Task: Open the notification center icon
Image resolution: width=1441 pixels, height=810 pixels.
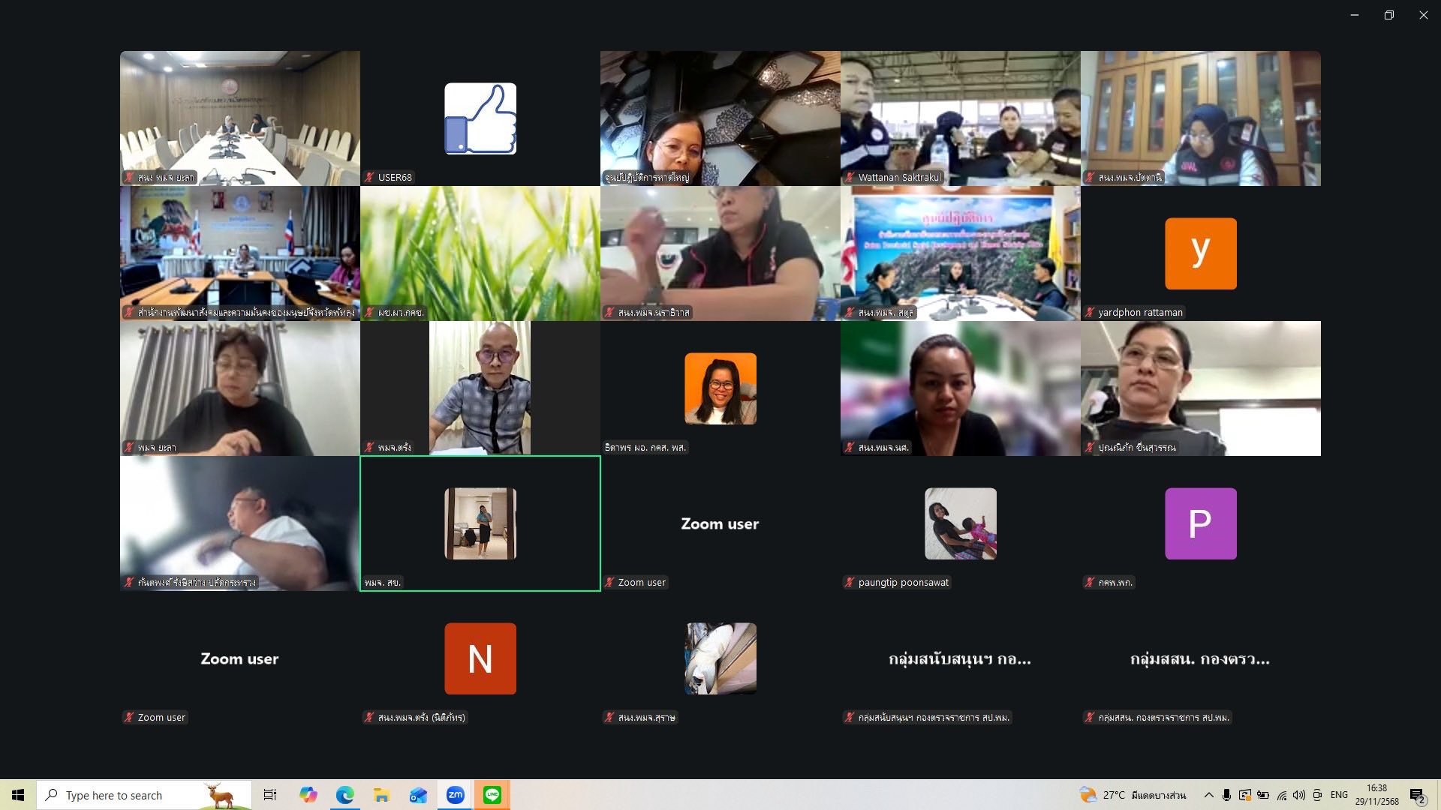Action: 1417,796
